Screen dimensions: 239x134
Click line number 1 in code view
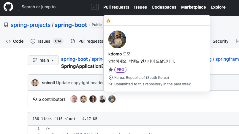tap(39, 129)
